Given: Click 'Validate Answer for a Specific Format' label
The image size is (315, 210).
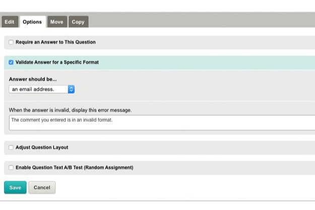Looking at the screenshot, I should [x=57, y=62].
